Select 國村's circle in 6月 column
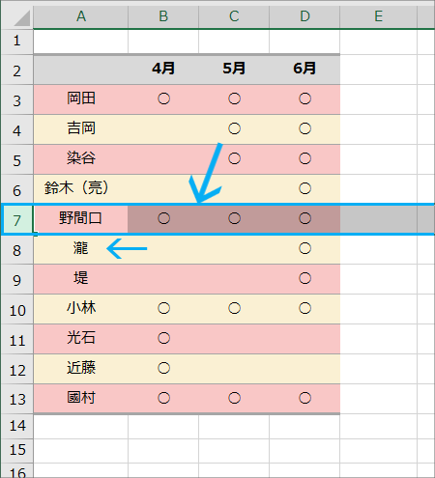The height and width of the screenshot is (478, 435). pyautogui.click(x=304, y=399)
